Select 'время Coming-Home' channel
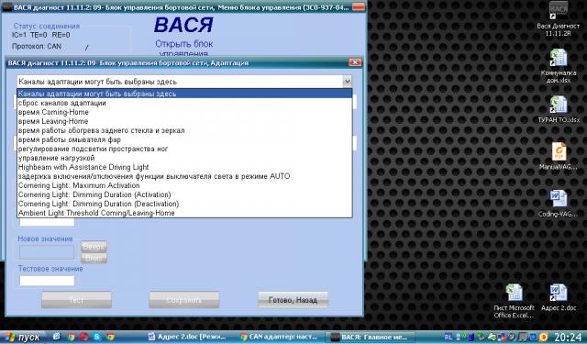This screenshot has width=587, height=344. (x=184, y=112)
